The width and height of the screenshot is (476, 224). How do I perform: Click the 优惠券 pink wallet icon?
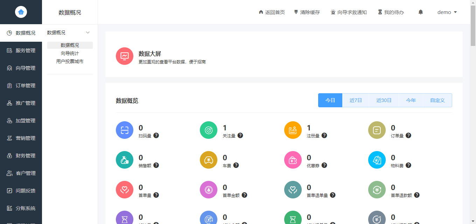293,160
